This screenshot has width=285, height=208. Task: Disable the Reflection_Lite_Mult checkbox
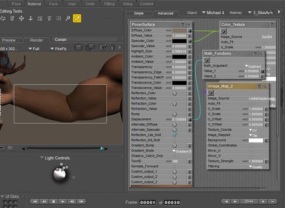coord(175,135)
